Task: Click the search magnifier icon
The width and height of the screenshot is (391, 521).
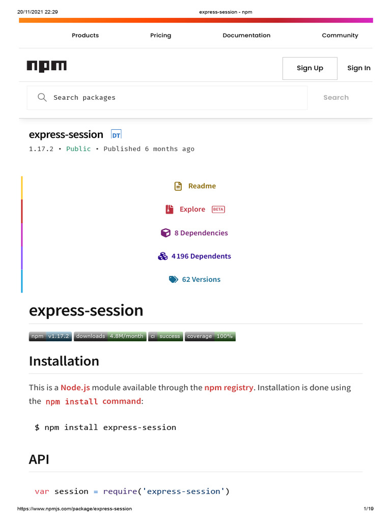Action: click(x=42, y=97)
